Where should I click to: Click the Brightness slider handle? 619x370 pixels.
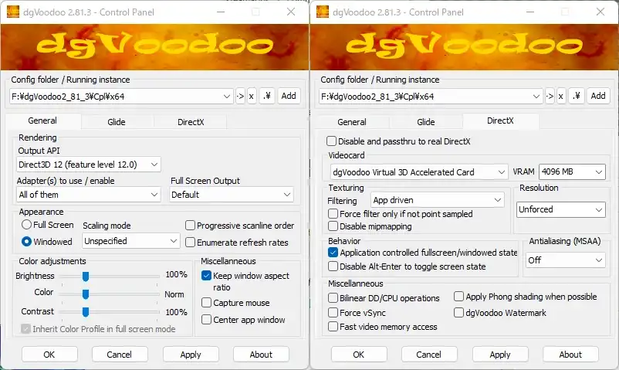(x=86, y=276)
